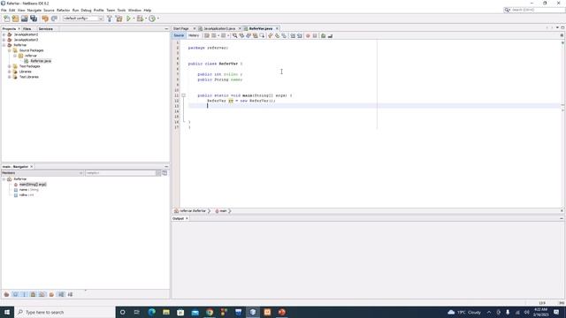566x318 pixels.
Task: Expand the JavaApplication2 project node
Action: coord(4,34)
